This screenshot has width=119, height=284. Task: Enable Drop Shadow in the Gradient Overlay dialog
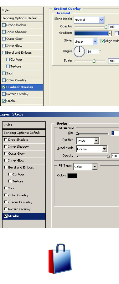point(4,25)
